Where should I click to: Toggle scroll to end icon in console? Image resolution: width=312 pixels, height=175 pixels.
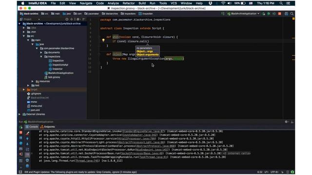coord(27,155)
